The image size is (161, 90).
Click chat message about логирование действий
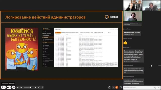(134, 81)
